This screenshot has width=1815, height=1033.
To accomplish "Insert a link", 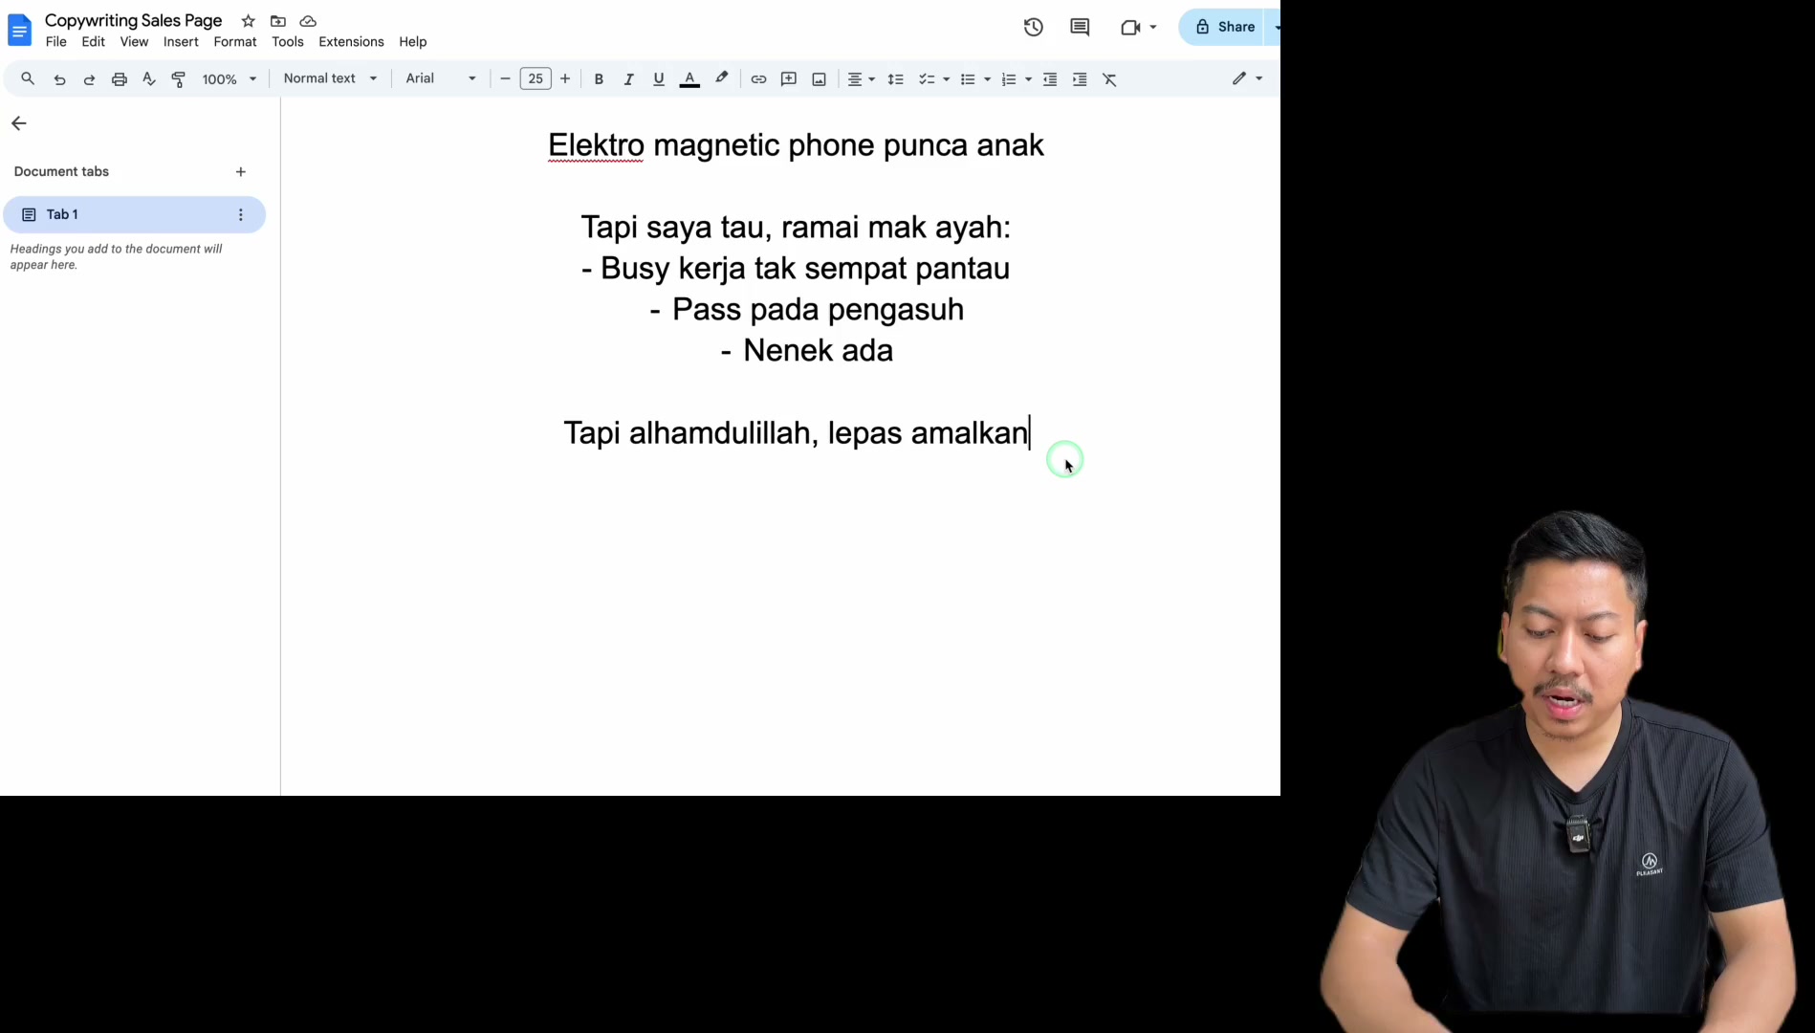I will click(758, 79).
